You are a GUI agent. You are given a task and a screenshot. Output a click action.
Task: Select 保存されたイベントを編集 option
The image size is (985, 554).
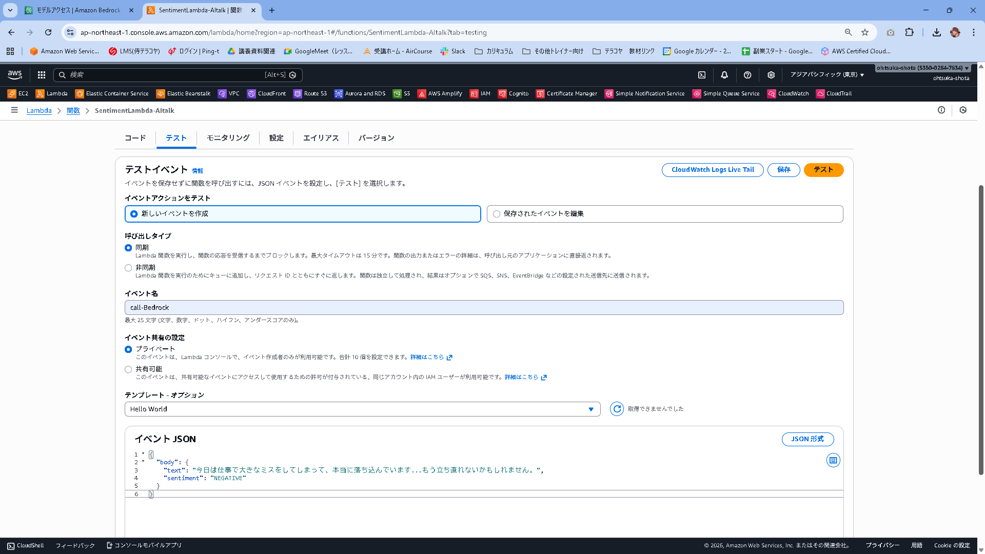[x=496, y=214]
